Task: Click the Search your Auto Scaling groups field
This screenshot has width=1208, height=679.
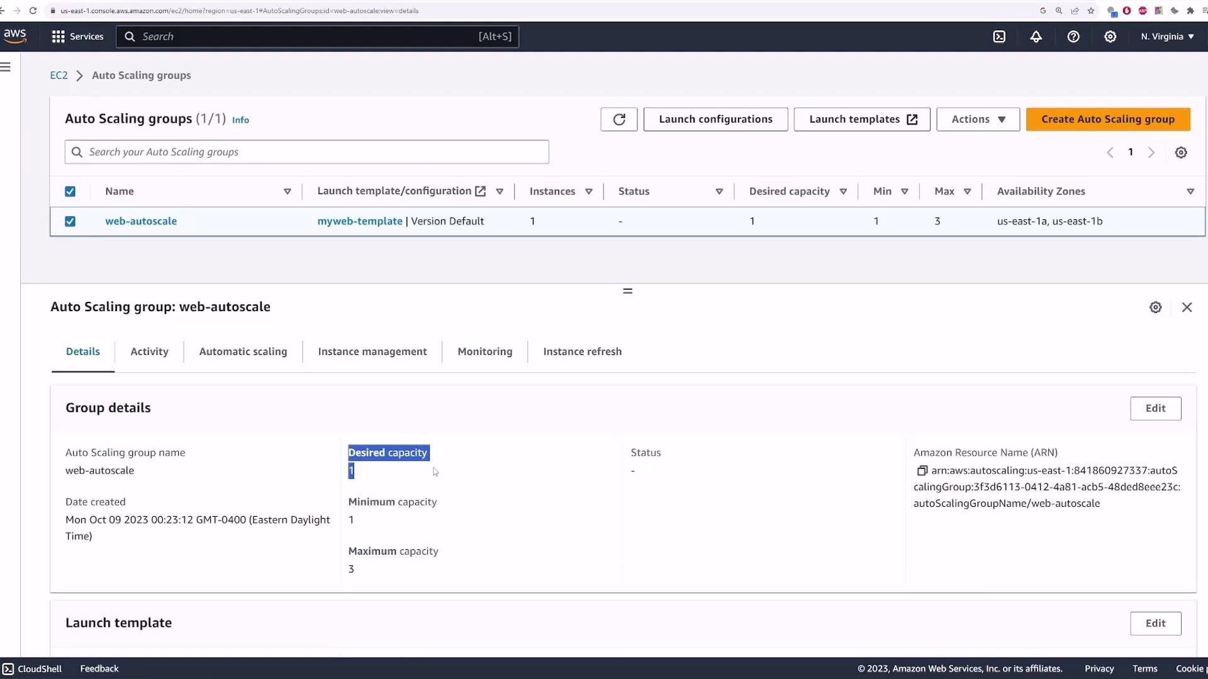Action: point(306,152)
